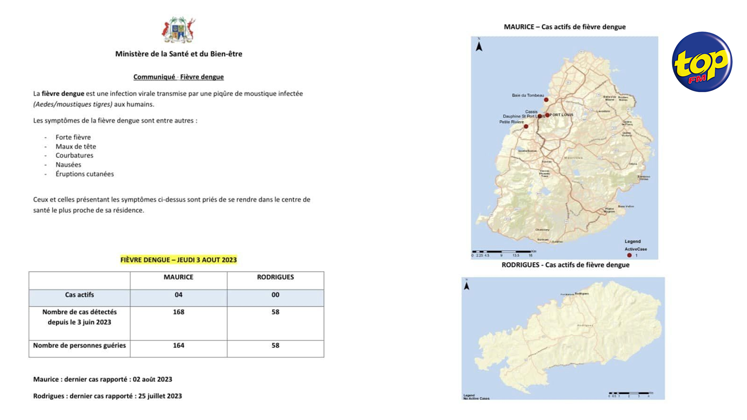The height and width of the screenshot is (420, 747).
Task: Click the Baie du Tombeau red case marker
Action: pyautogui.click(x=546, y=100)
